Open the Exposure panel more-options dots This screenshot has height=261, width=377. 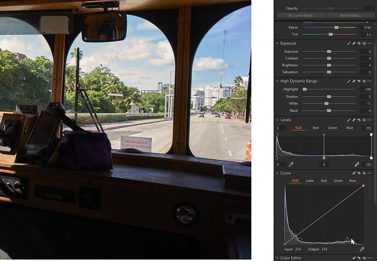369,43
